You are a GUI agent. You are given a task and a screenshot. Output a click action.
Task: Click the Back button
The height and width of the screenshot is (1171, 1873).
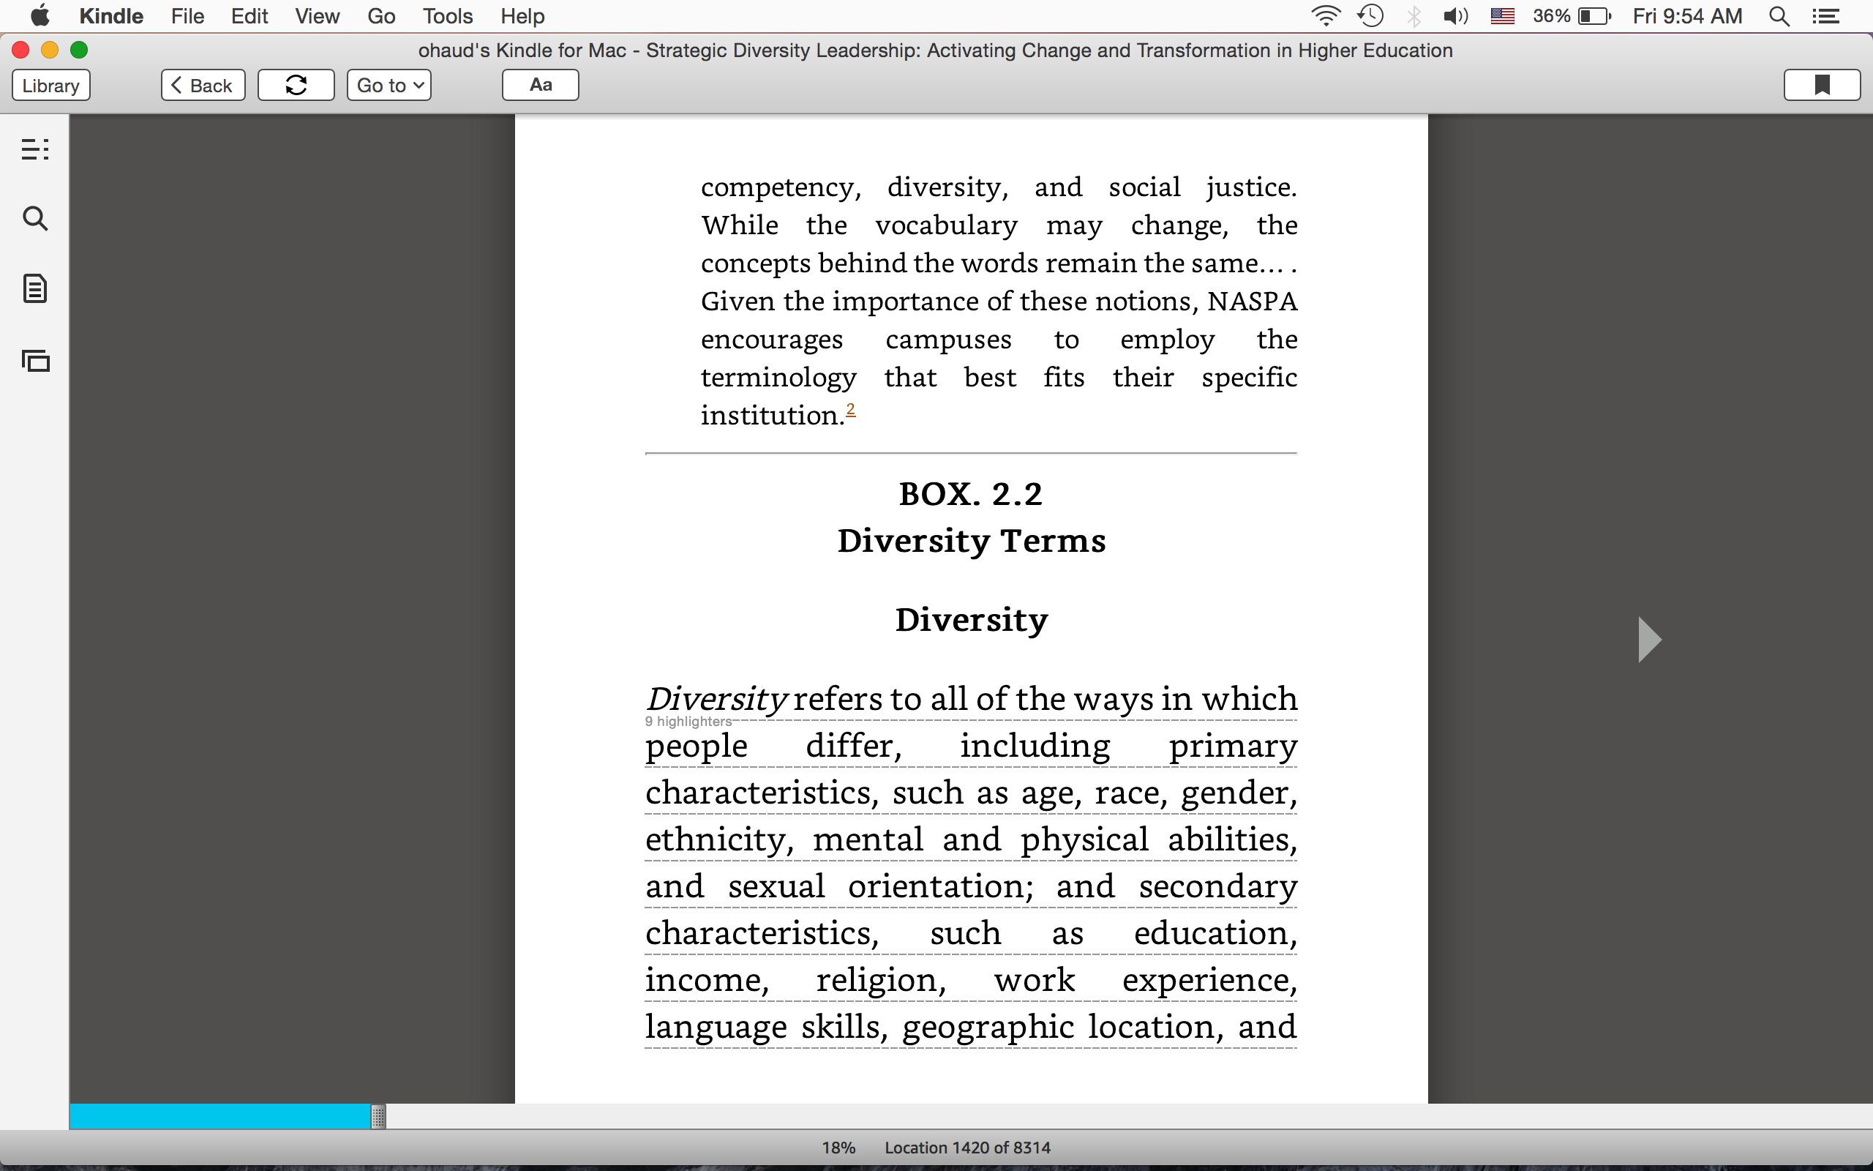pyautogui.click(x=203, y=85)
